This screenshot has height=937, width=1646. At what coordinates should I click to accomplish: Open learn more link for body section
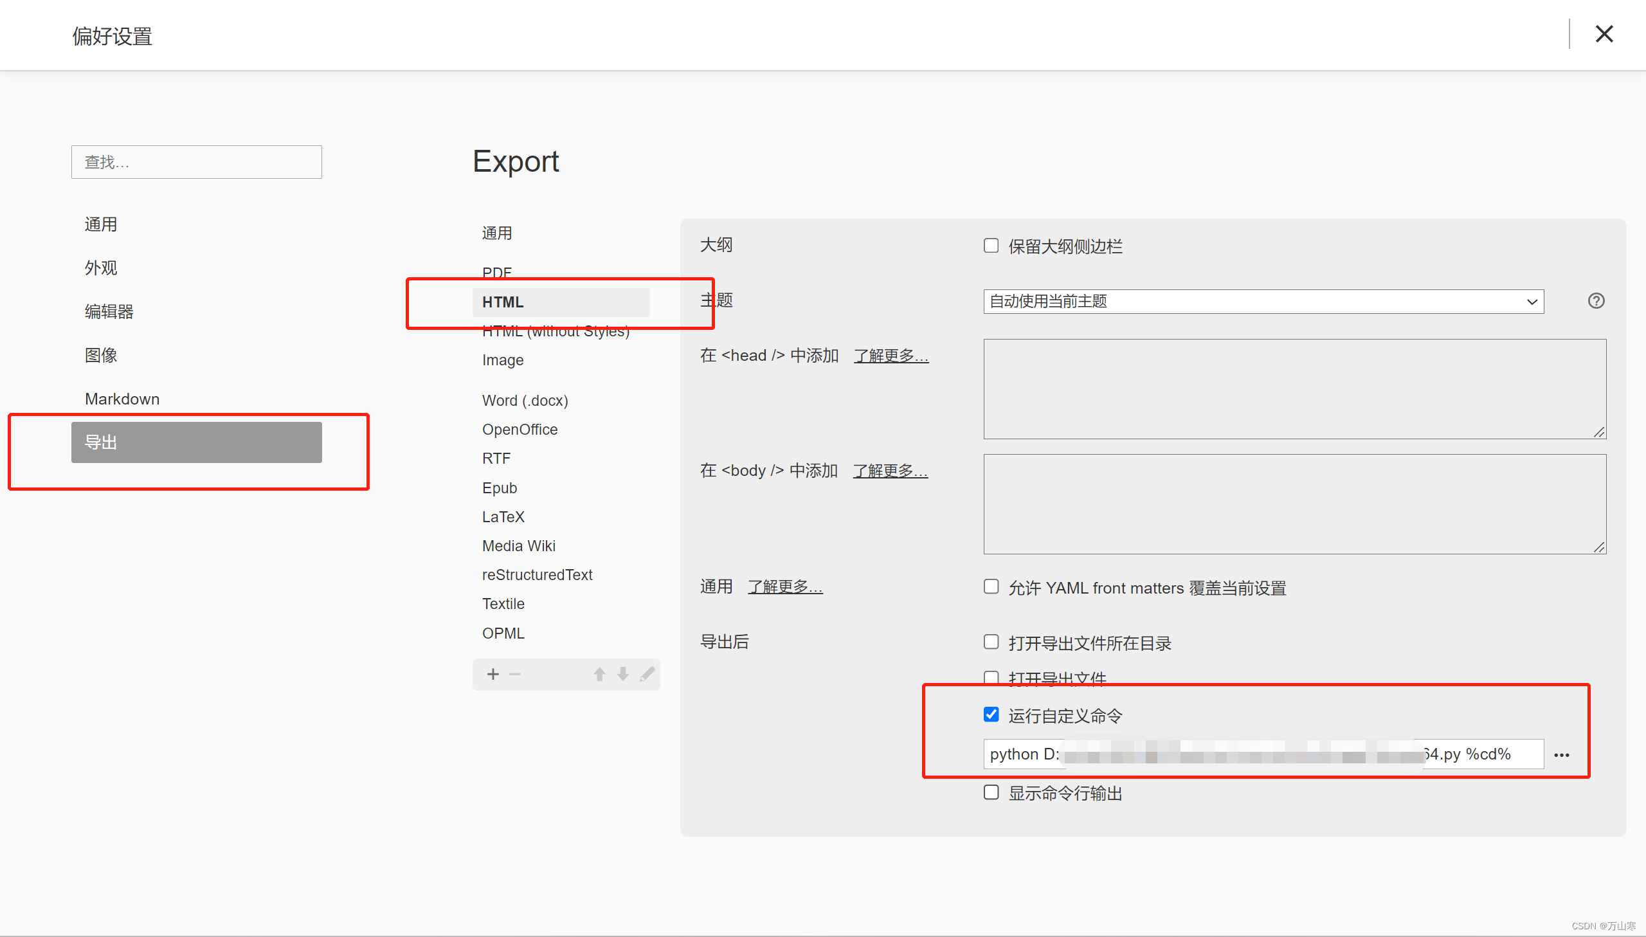[891, 471]
